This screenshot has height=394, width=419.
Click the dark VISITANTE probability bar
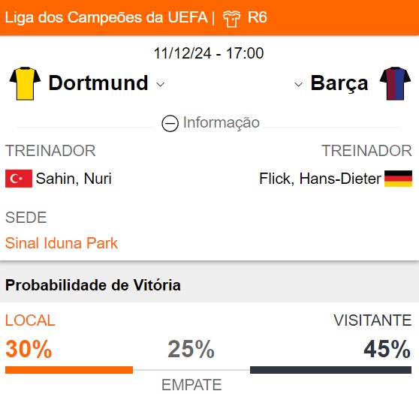[x=331, y=370]
